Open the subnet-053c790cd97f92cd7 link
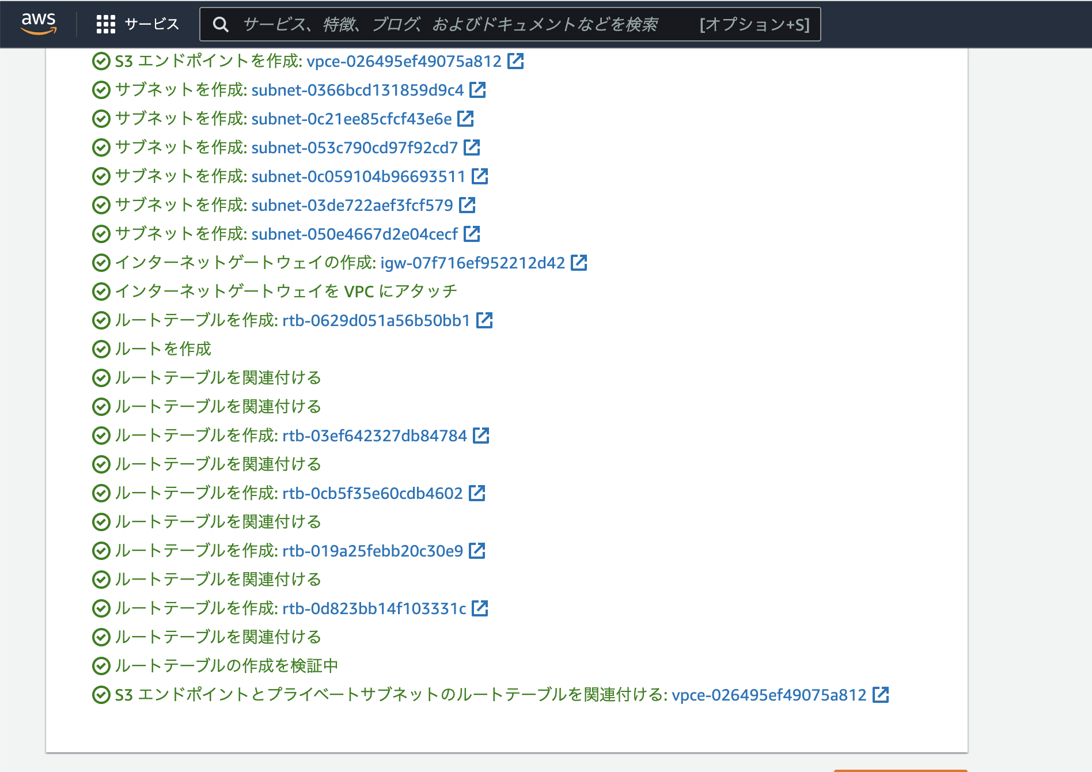1092x772 pixels. (354, 147)
